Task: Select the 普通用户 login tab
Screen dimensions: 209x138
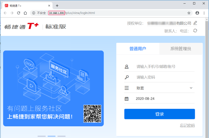Action: tap(138, 49)
